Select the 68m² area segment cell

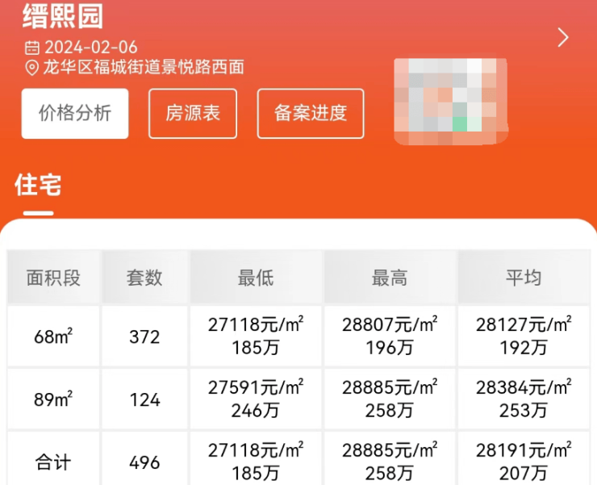[x=53, y=337]
